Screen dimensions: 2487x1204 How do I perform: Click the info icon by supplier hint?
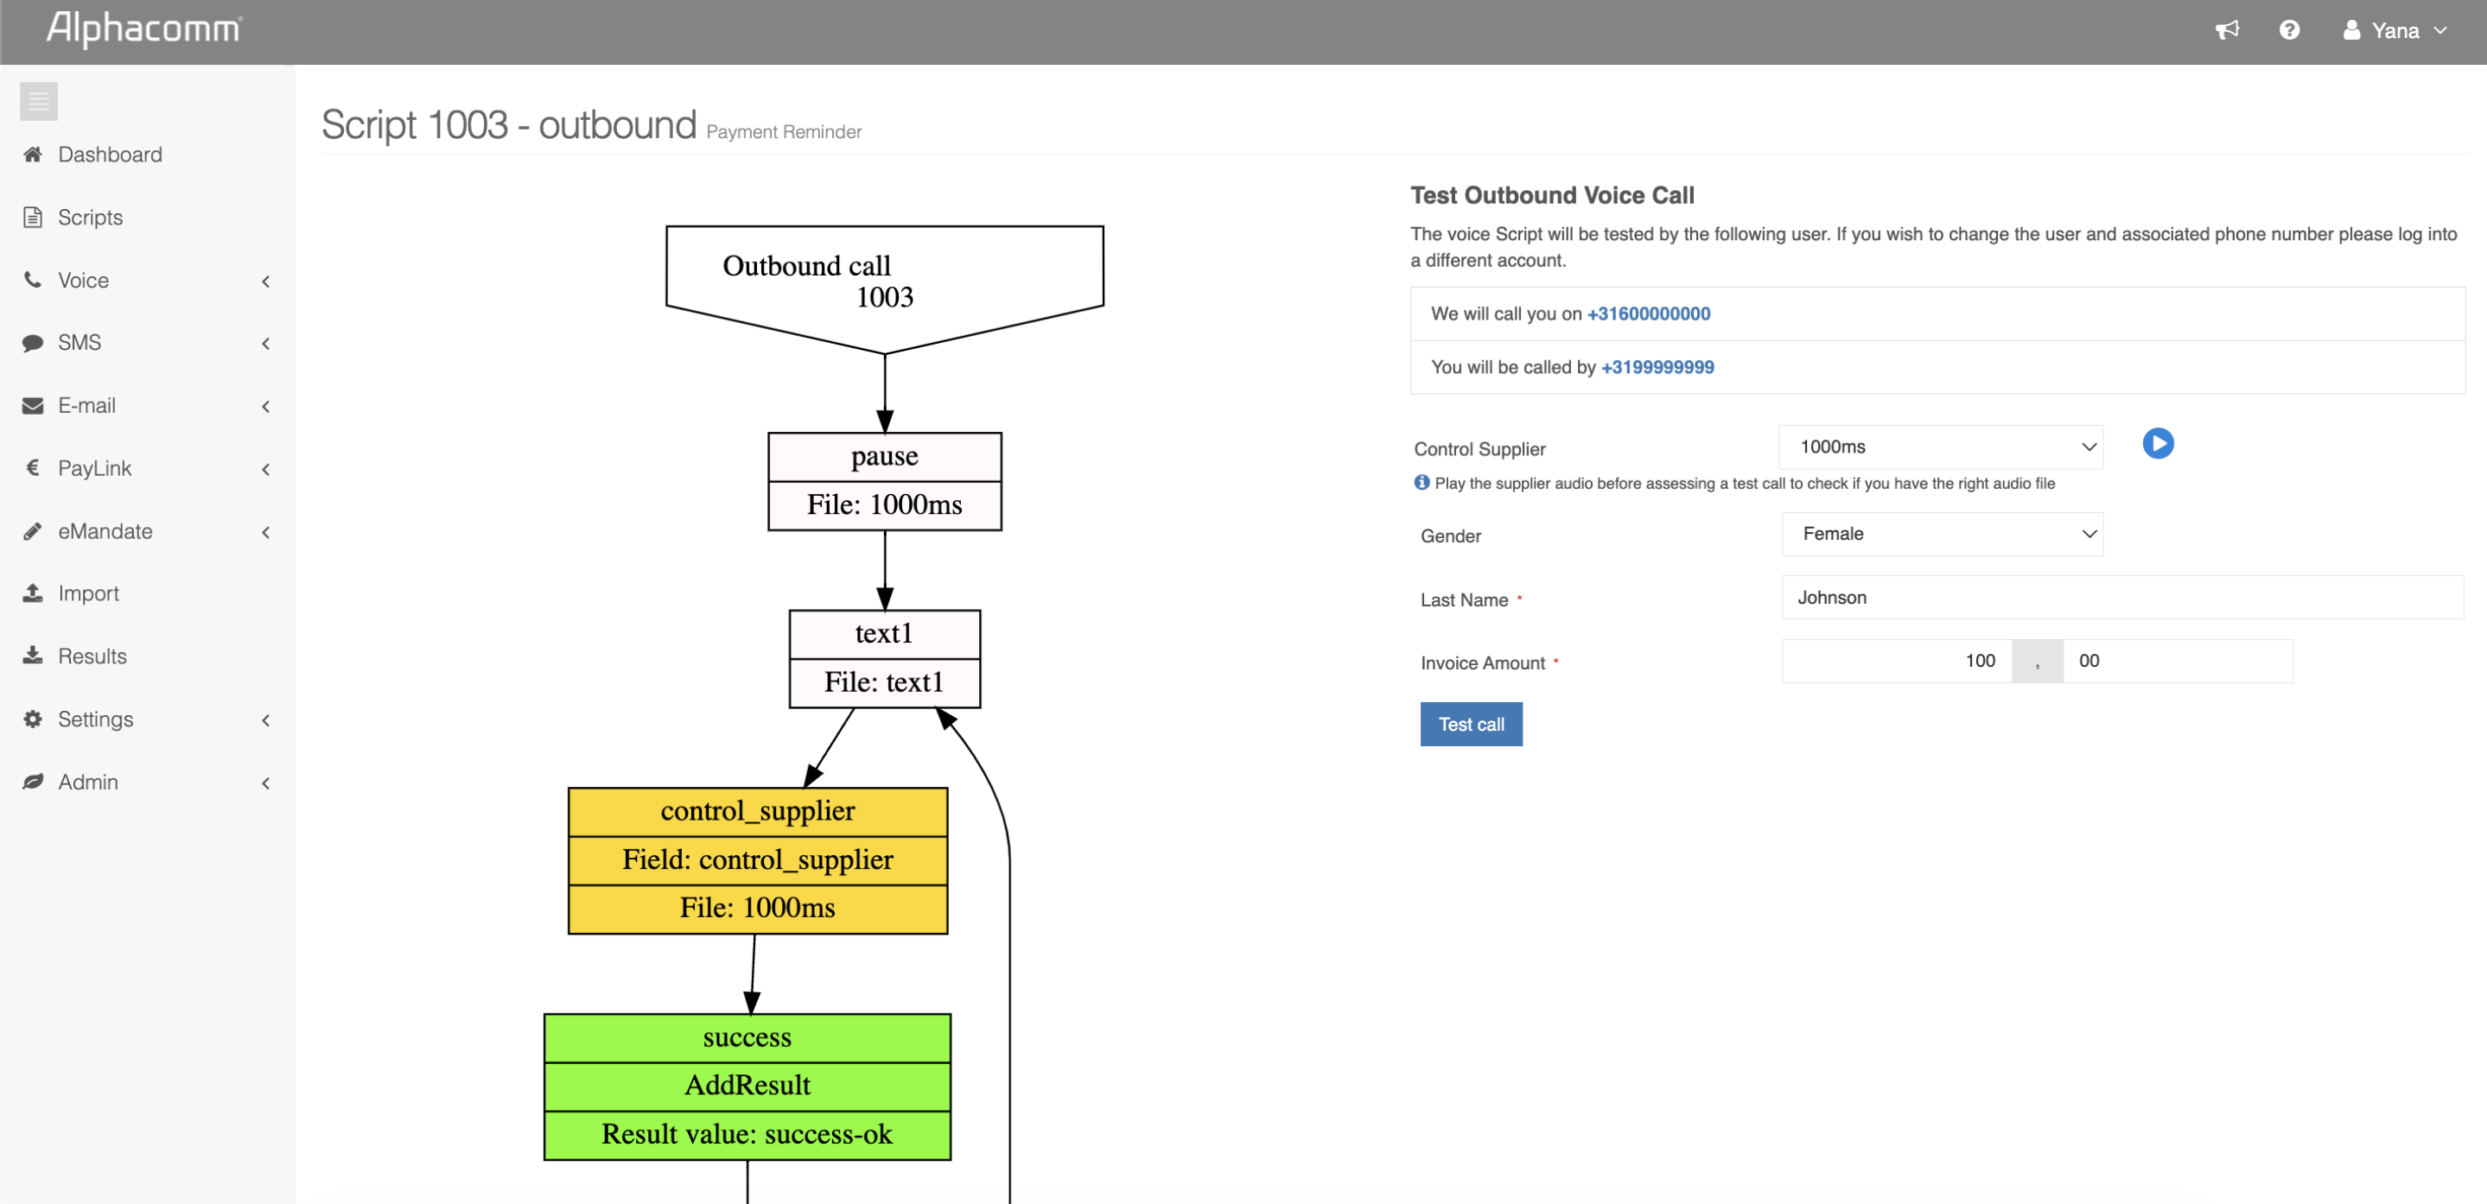(x=1422, y=482)
